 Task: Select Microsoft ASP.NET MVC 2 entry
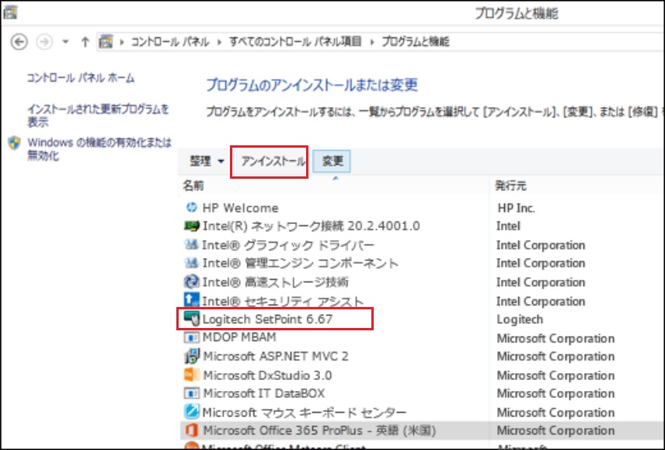click(x=276, y=356)
